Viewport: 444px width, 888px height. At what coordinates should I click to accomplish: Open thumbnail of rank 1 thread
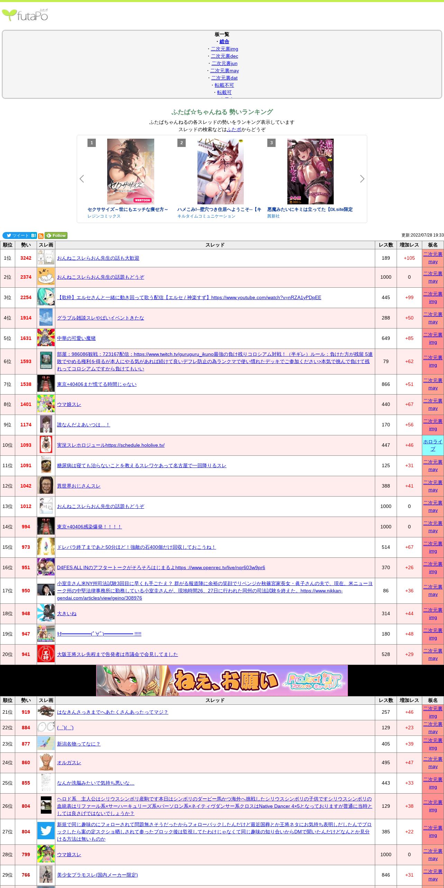46,258
